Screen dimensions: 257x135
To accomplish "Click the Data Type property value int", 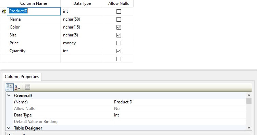I will tap(180, 115).
